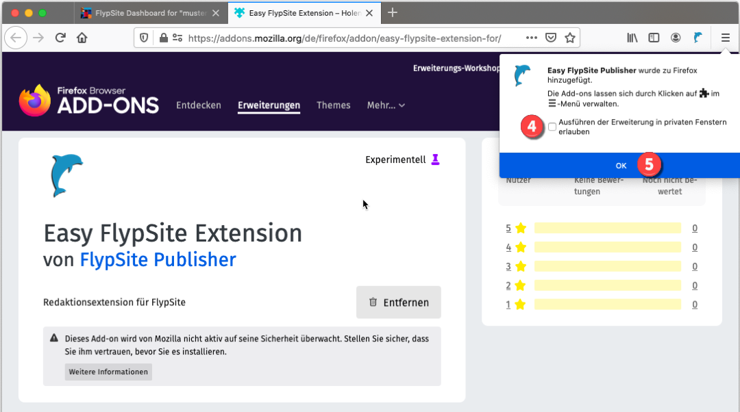Click the 2-star review count 0

pyautogui.click(x=695, y=285)
